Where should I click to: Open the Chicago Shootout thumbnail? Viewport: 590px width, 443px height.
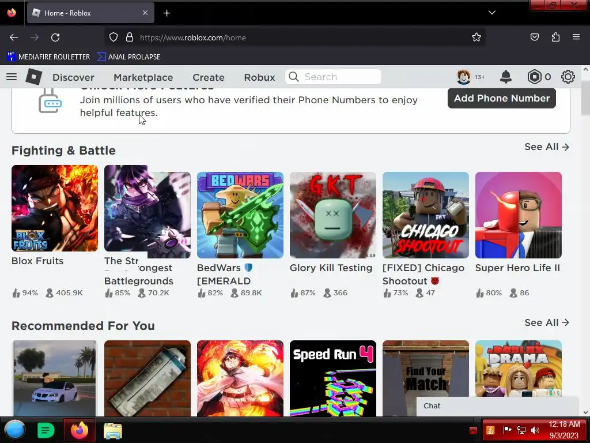click(x=426, y=215)
